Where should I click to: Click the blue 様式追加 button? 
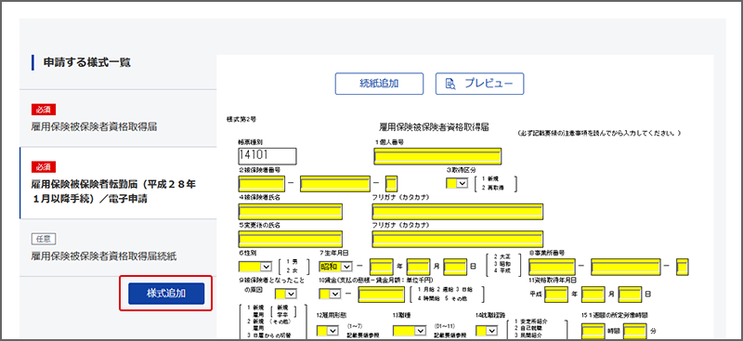click(166, 294)
